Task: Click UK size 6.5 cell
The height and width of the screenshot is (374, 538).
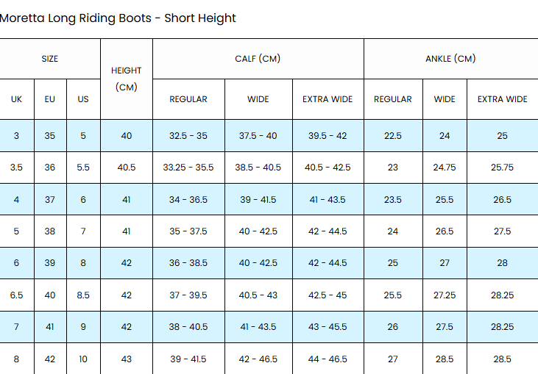Action: 17,295
